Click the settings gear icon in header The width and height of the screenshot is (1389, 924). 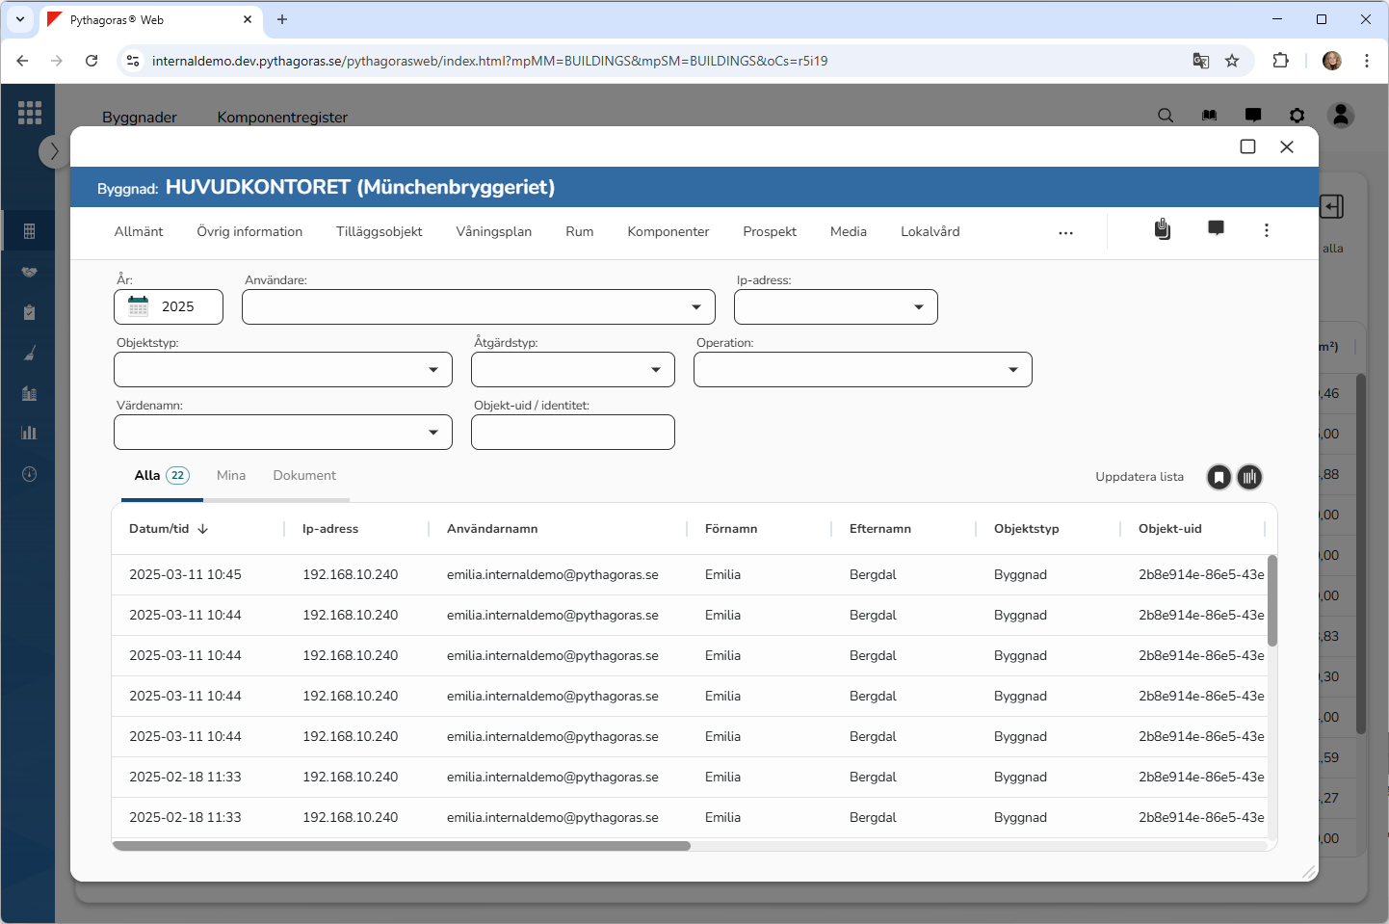click(1297, 116)
